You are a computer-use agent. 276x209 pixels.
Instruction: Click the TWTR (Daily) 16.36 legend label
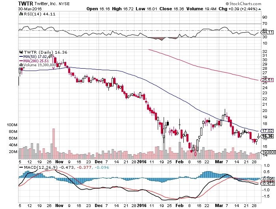point(46,52)
